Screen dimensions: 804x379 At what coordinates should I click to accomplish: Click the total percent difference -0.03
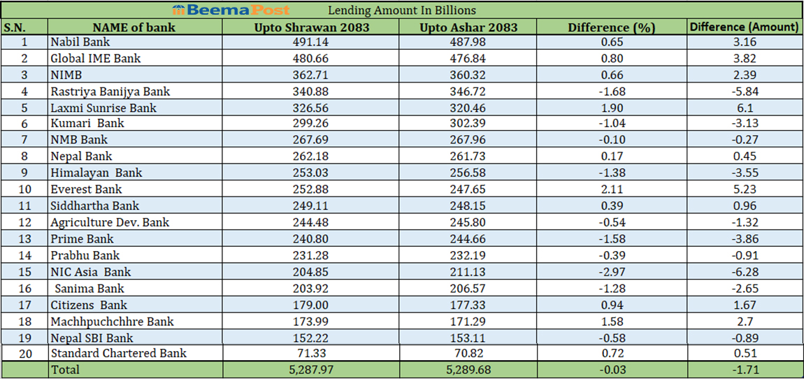612,369
